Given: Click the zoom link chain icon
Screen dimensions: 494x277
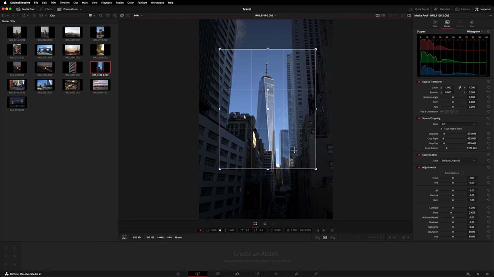Looking at the screenshot, I should [x=460, y=88].
